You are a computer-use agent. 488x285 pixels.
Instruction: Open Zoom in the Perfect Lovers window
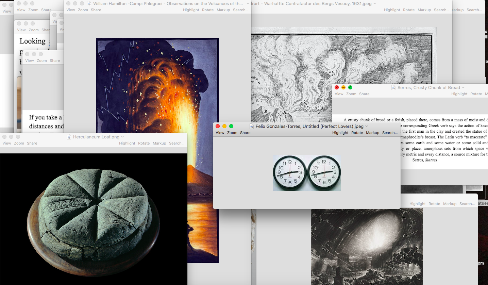click(x=232, y=133)
